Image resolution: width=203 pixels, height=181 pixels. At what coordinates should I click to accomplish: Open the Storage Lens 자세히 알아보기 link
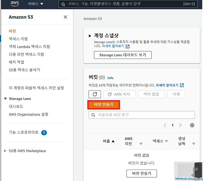113,46
